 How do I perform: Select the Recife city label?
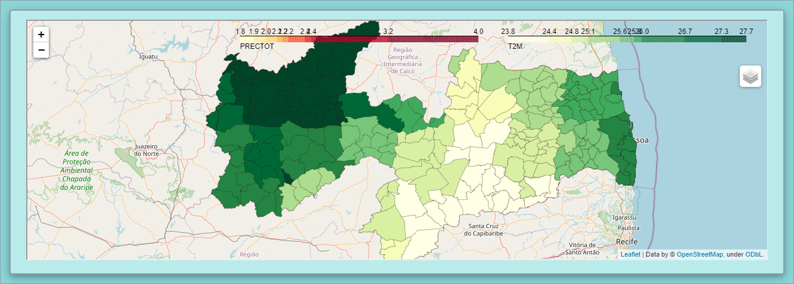(627, 242)
